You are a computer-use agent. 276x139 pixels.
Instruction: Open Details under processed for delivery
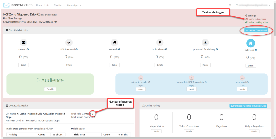205,65
